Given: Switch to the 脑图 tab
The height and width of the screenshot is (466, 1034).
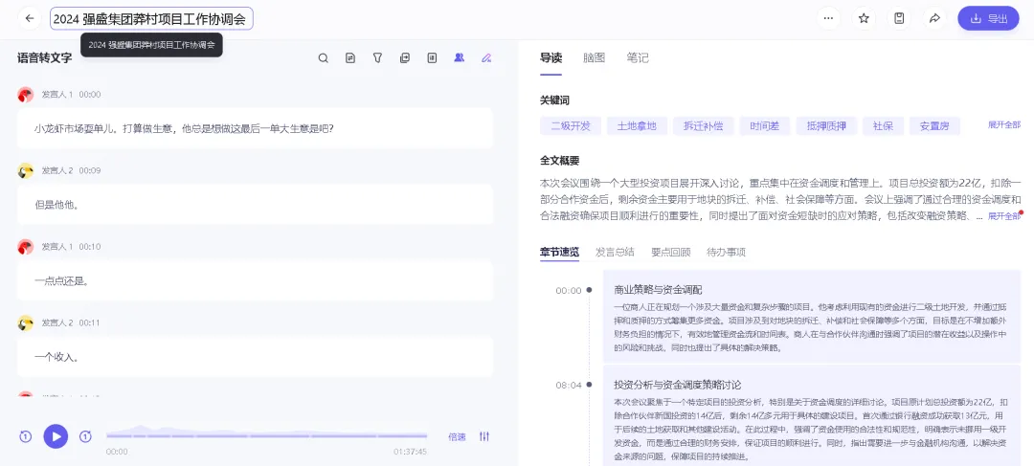Looking at the screenshot, I should coord(595,58).
